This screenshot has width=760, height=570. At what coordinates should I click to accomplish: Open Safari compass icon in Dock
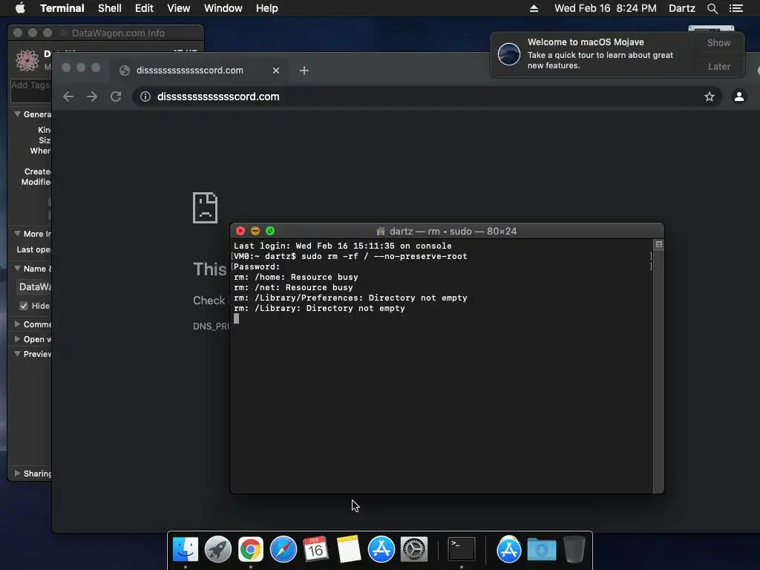pos(283,550)
